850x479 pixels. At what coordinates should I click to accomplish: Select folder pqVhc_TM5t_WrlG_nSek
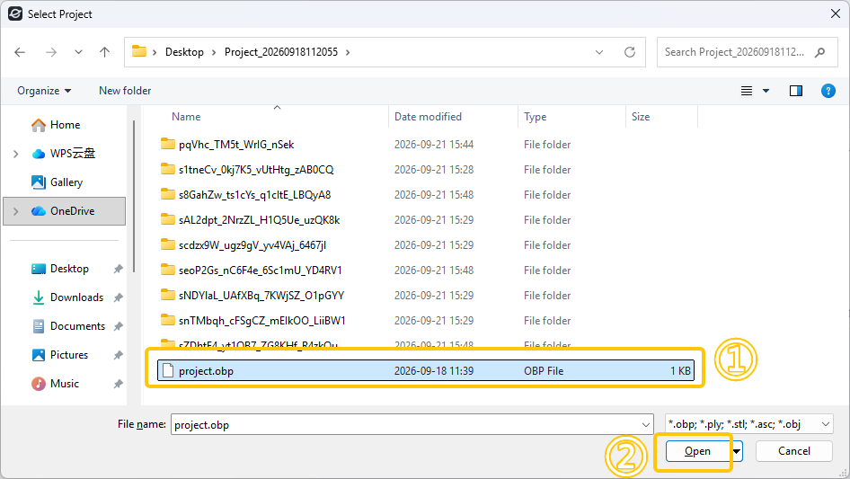[236, 145]
